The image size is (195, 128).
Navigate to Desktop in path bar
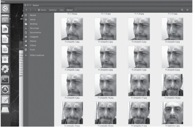tap(53, 10)
